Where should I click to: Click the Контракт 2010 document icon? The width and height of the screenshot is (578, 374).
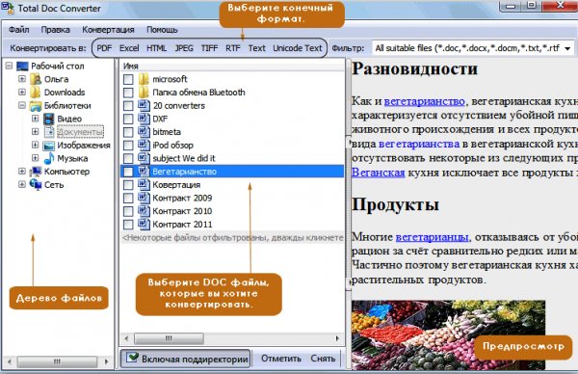(144, 211)
